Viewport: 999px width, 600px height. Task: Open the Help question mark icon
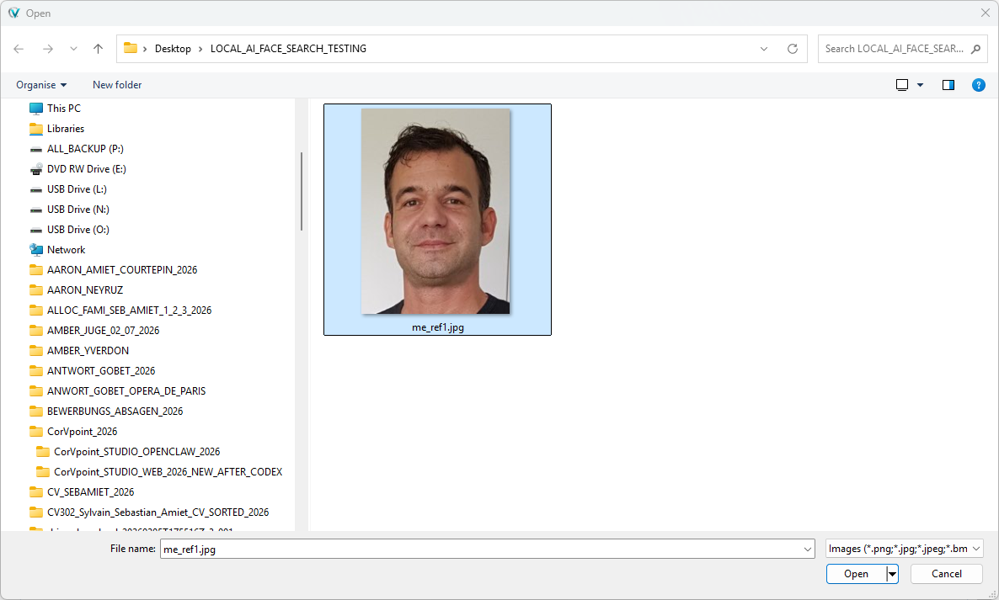pyautogui.click(x=979, y=85)
